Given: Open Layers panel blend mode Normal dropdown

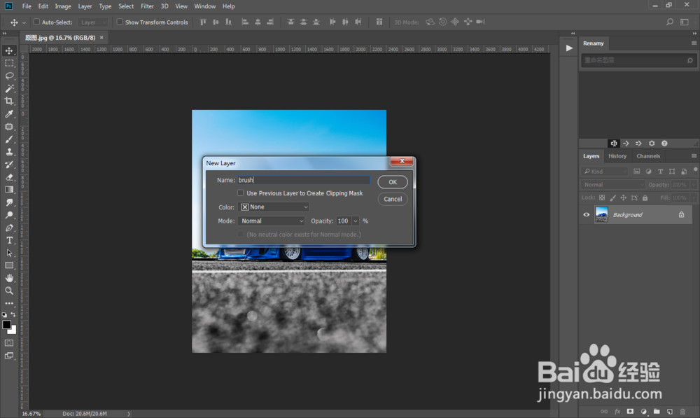Looking at the screenshot, I should (613, 184).
